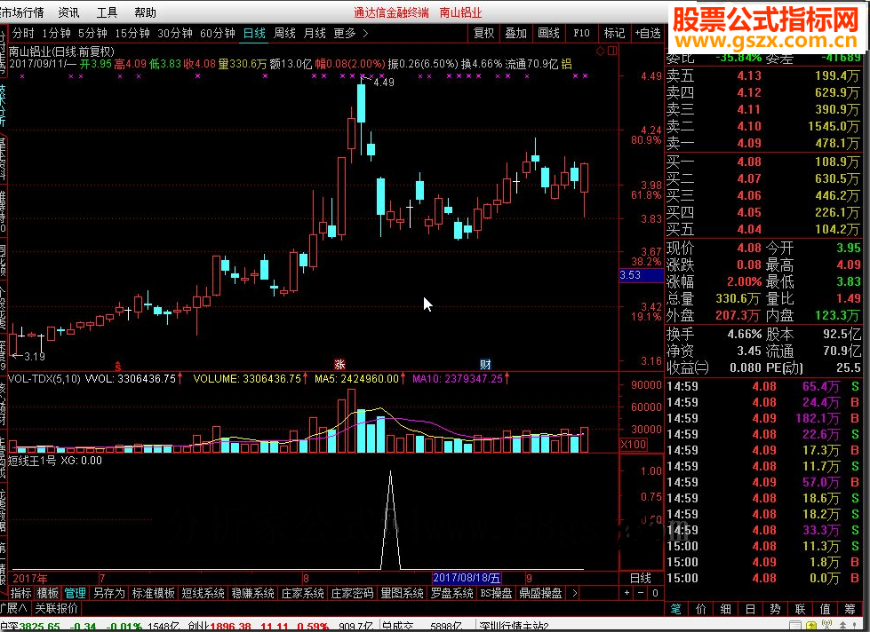Click the 2017/08/18/五 date marker
The image size is (870, 632).
click(x=467, y=578)
